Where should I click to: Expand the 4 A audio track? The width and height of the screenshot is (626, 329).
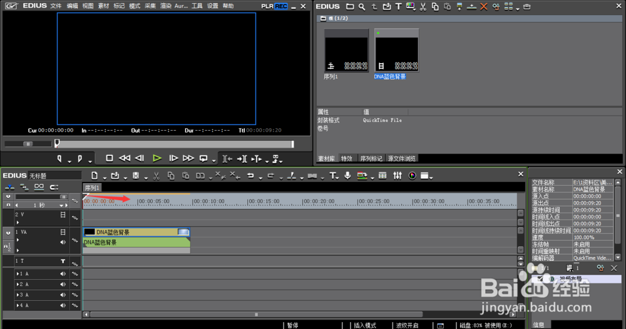point(18,305)
